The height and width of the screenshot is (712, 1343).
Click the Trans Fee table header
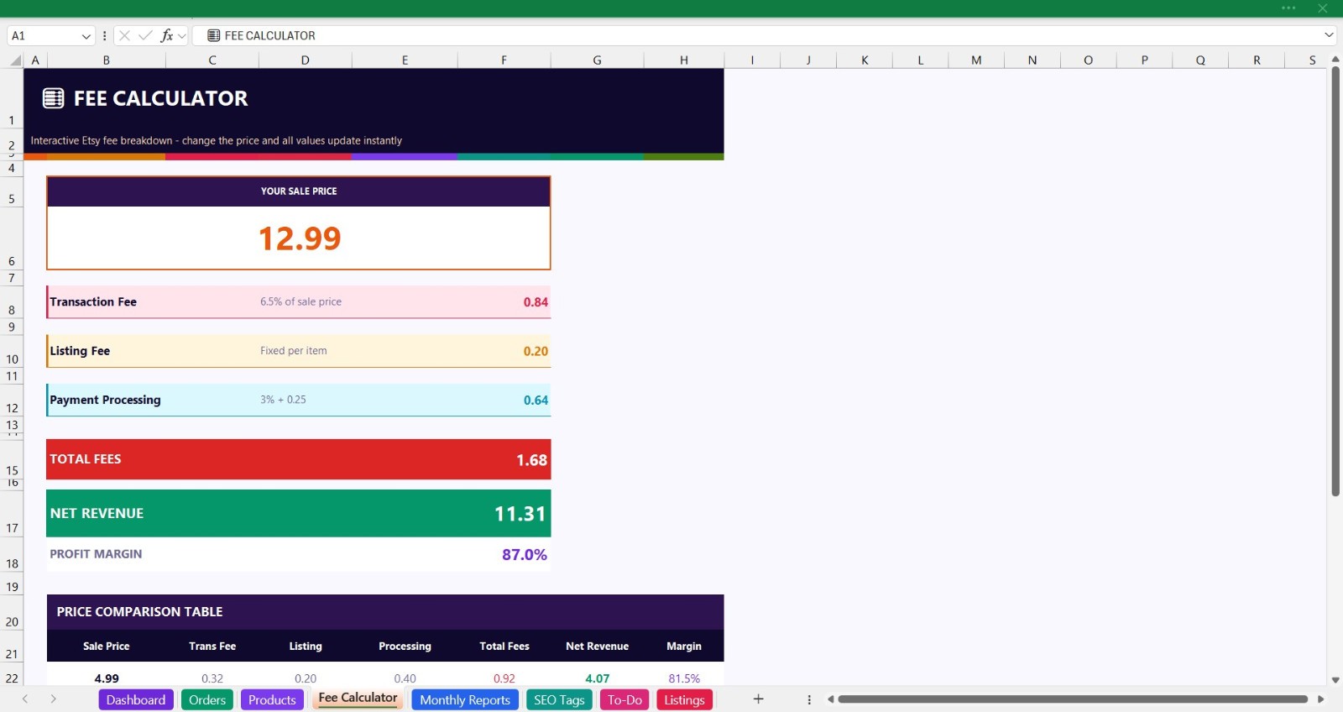point(212,647)
